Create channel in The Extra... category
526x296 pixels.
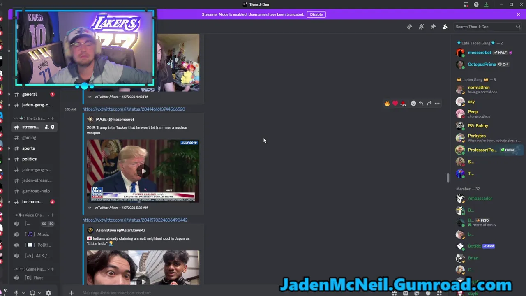(52, 118)
